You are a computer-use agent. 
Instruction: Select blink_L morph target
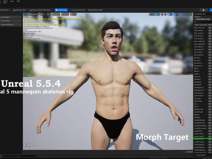click(197, 68)
